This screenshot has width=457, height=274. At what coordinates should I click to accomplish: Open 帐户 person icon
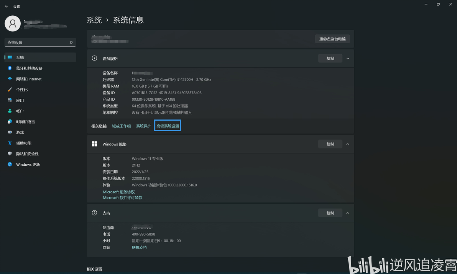pyautogui.click(x=10, y=111)
